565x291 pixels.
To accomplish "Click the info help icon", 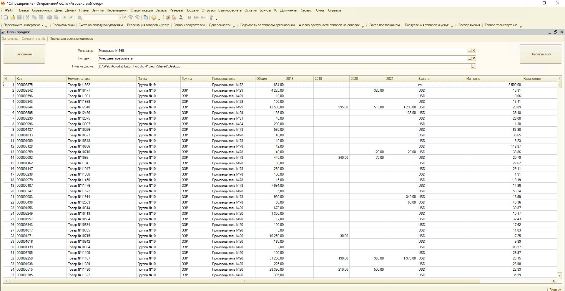I will (154, 18).
